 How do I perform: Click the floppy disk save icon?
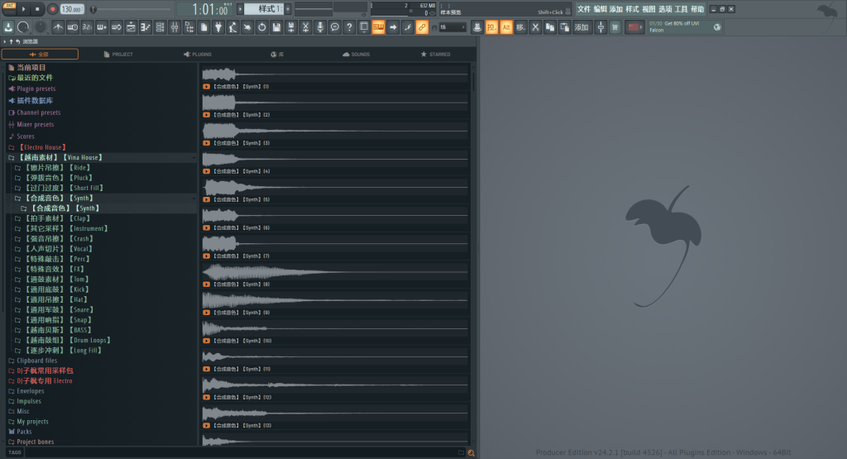276,27
